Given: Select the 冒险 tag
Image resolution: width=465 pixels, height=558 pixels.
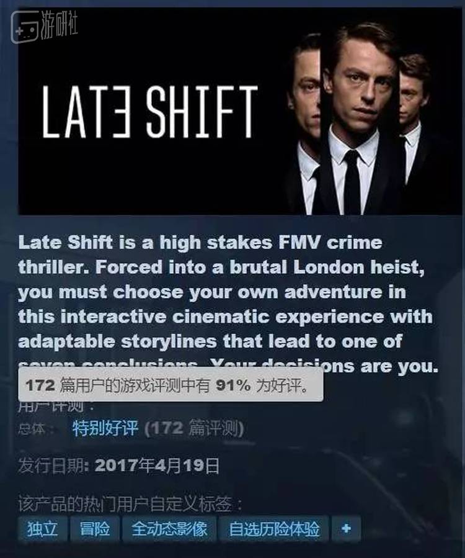Looking at the screenshot, I should (95, 528).
